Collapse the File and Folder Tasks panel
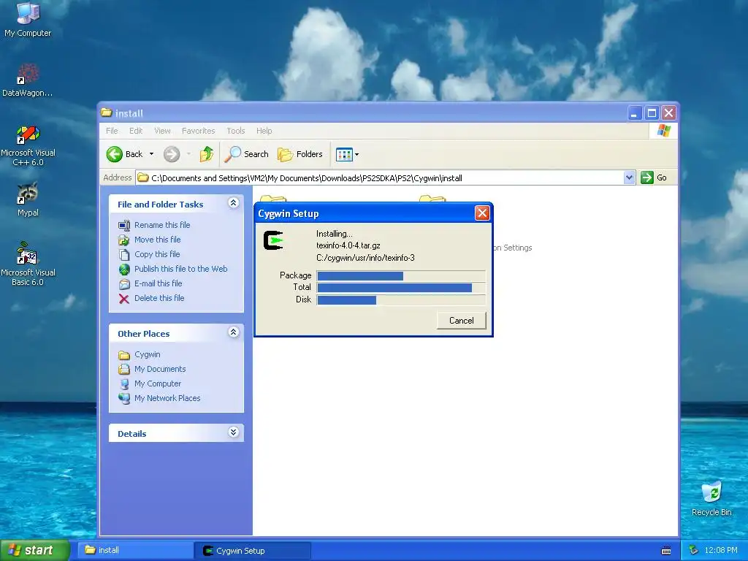The width and height of the screenshot is (748, 561). [x=233, y=203]
